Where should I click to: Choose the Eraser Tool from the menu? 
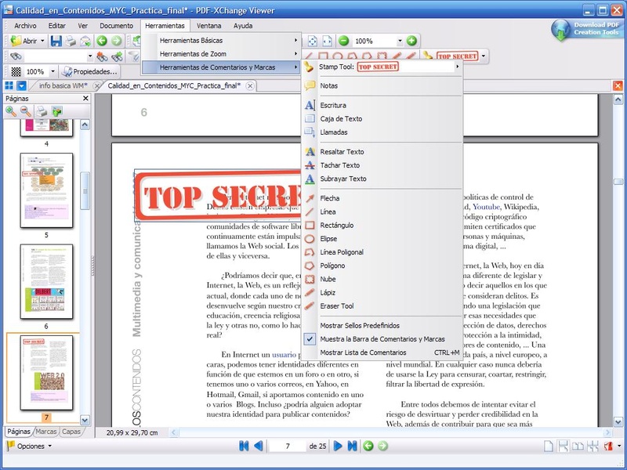click(336, 305)
